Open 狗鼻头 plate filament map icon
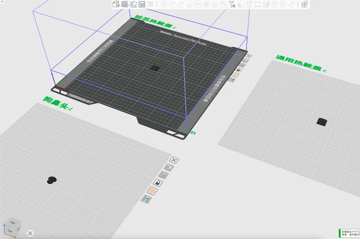Viewport: 360px width, 239px height. (x=146, y=199)
